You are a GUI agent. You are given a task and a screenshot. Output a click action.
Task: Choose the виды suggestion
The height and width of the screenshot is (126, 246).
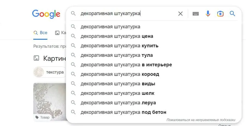pyautogui.click(x=118, y=84)
